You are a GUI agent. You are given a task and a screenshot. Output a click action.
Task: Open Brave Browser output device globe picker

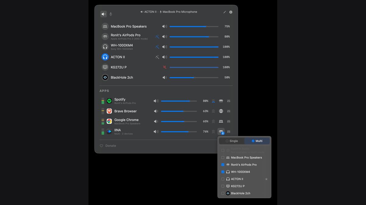(x=221, y=111)
